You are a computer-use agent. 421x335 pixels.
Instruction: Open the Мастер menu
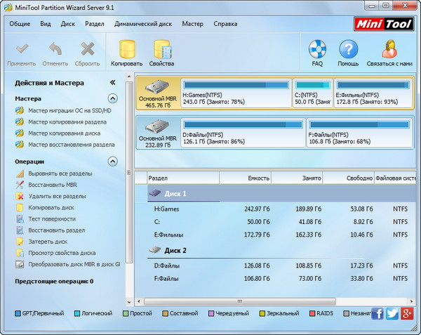192,24
